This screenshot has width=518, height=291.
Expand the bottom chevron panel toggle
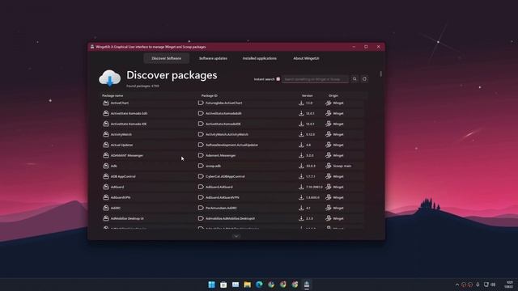(236, 236)
